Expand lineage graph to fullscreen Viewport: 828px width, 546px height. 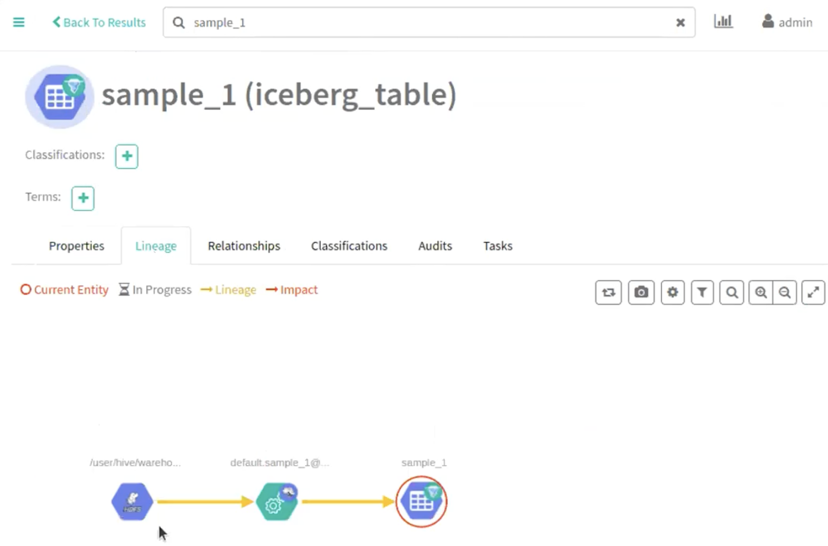click(x=813, y=292)
